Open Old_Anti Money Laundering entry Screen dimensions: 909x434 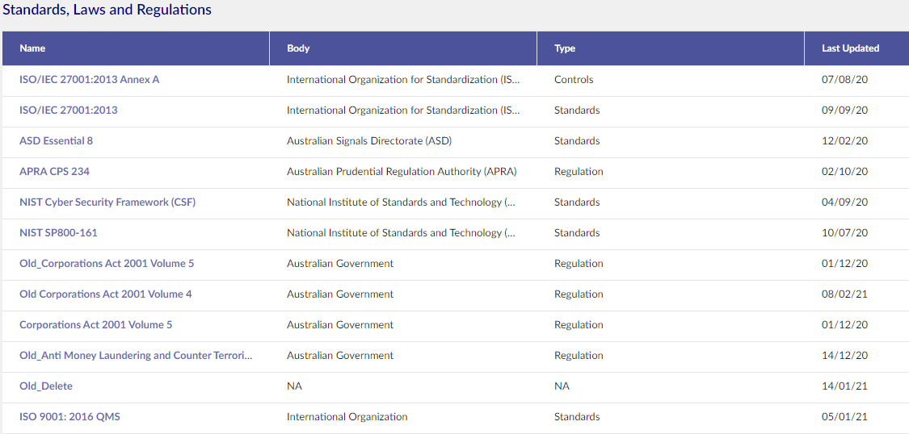[x=137, y=356]
